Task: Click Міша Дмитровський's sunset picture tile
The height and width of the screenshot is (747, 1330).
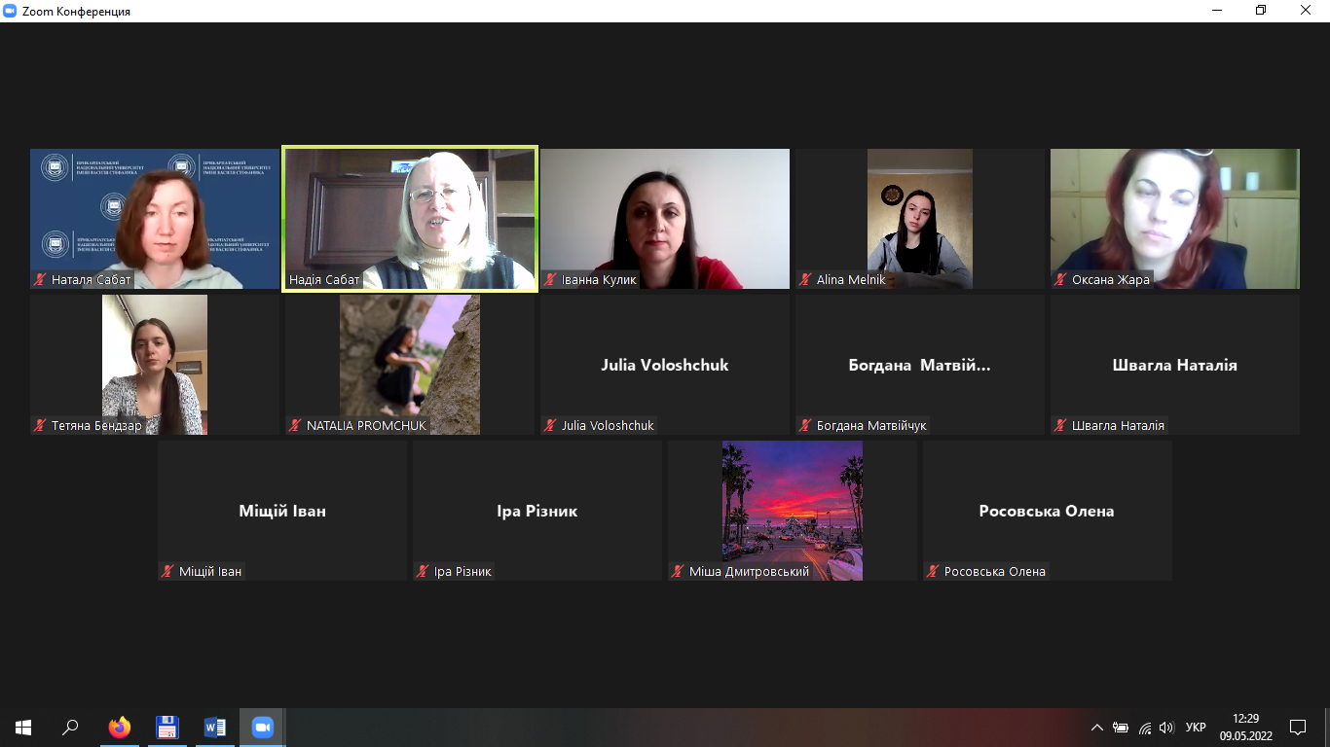Action: coord(793,510)
